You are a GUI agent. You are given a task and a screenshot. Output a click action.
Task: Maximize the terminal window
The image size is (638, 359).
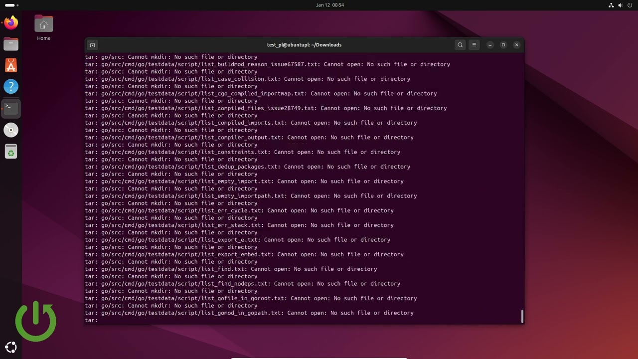(x=503, y=45)
